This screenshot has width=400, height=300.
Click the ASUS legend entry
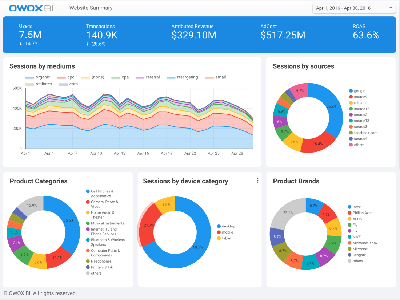pos(355,219)
